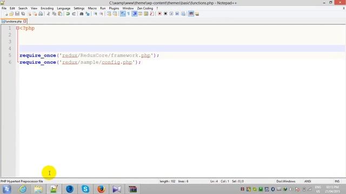Screen dimensions: 346x194
Task: Close the functions.php tab with its X
Action: 25,21
